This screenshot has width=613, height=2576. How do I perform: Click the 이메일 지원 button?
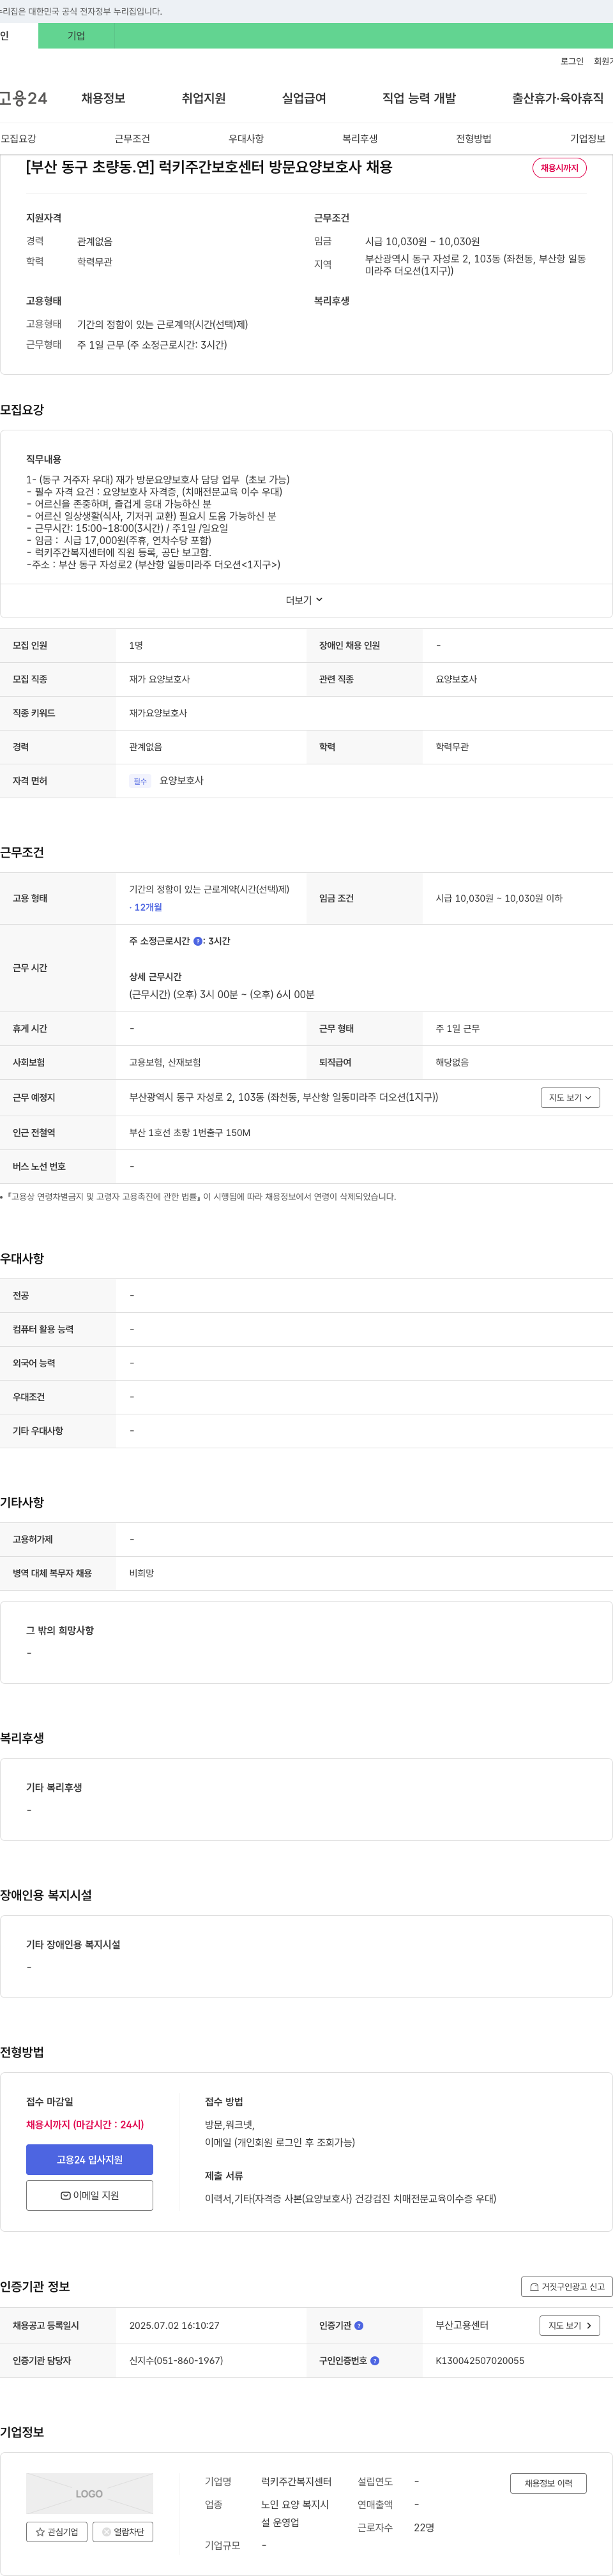click(89, 2195)
